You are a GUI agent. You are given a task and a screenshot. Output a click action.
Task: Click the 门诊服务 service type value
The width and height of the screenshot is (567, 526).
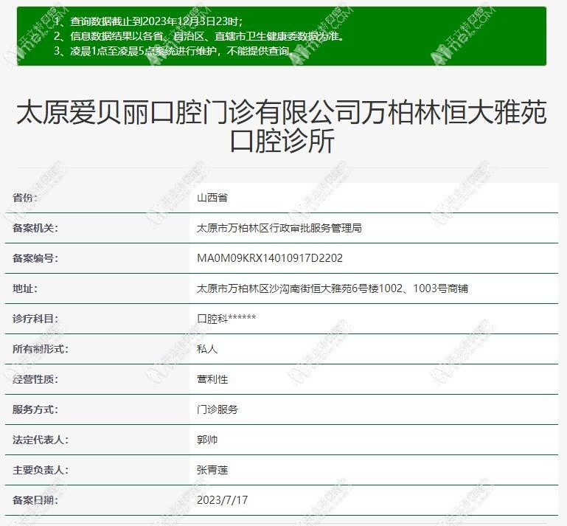click(218, 409)
